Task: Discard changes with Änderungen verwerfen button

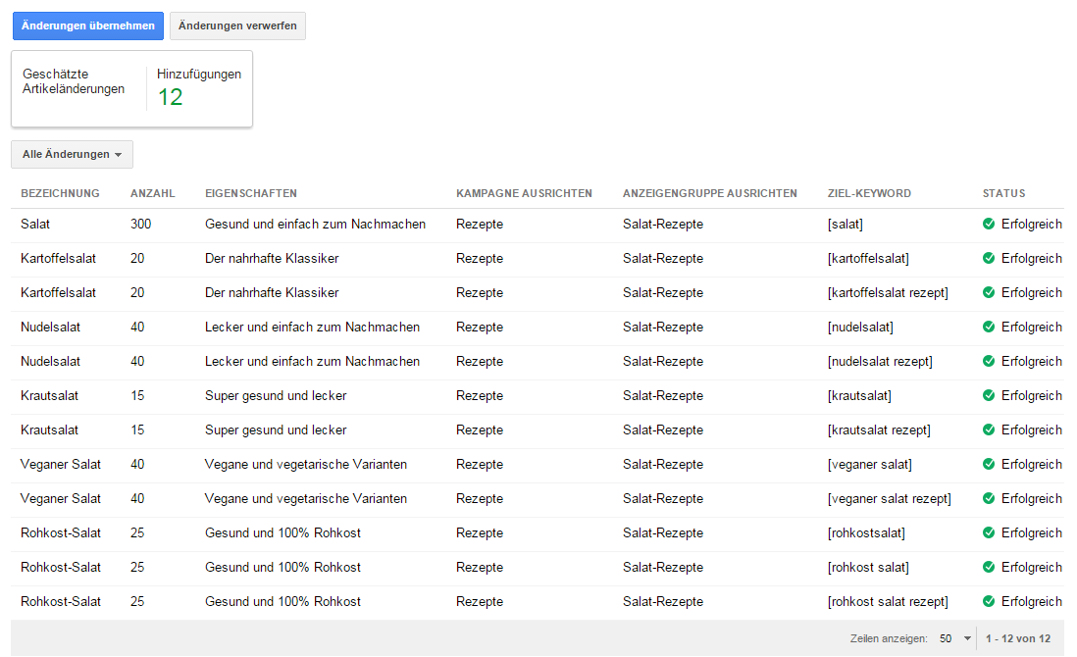Action: coord(237,26)
